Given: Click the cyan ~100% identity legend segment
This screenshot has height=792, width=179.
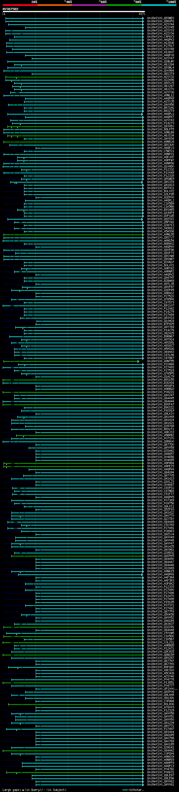Looking at the screenshot, I should (x=159, y=5).
